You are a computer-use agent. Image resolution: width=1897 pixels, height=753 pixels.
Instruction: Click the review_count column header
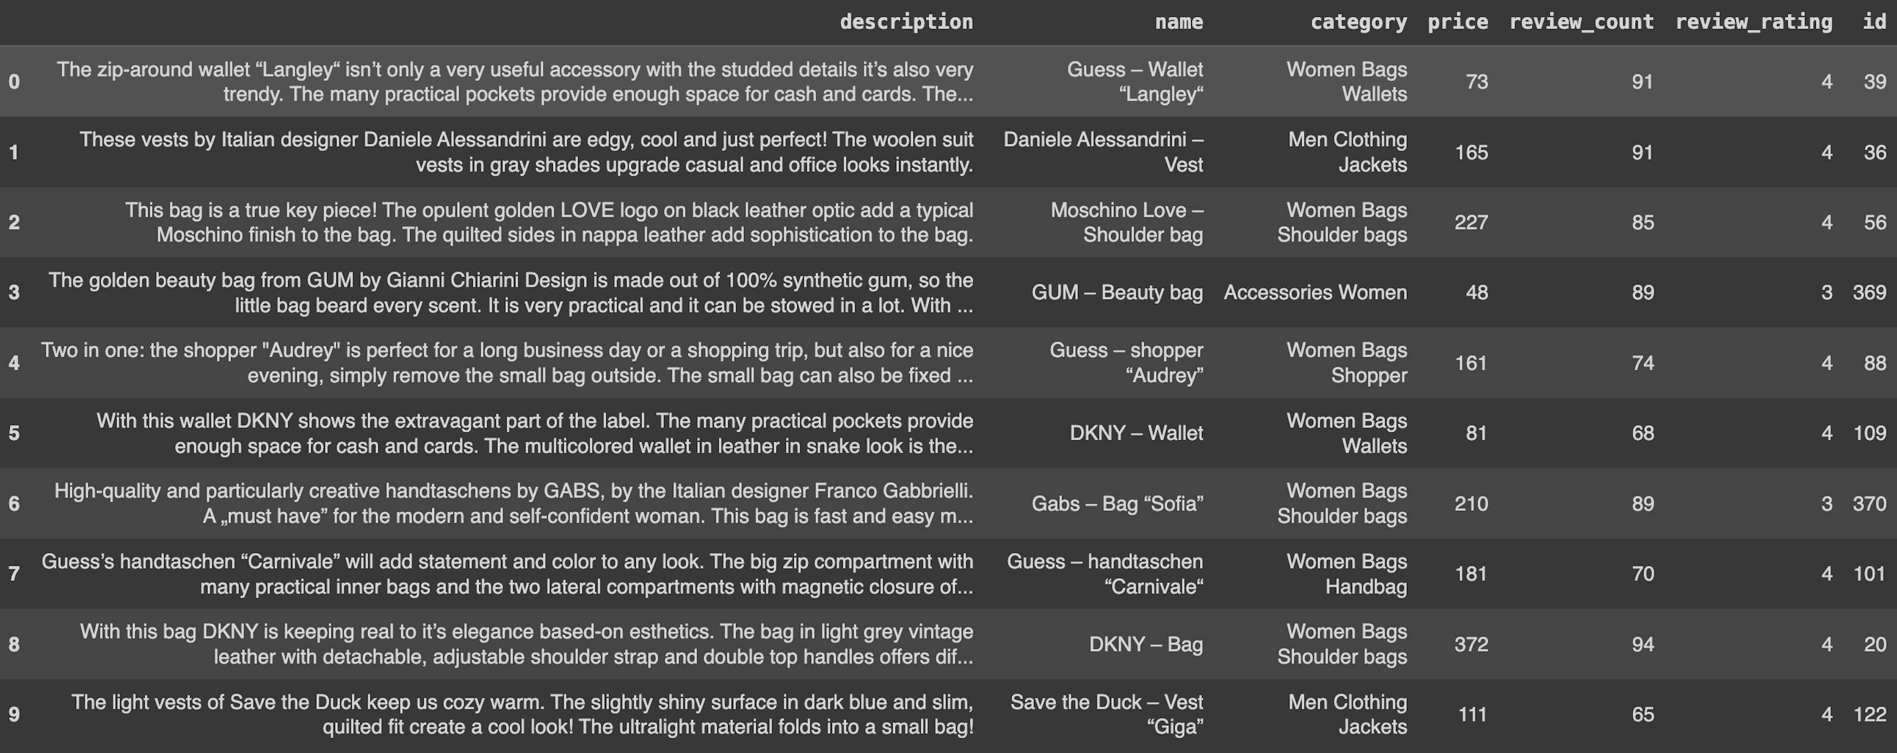1581,22
